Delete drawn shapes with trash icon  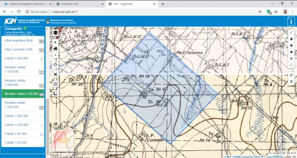point(291,81)
